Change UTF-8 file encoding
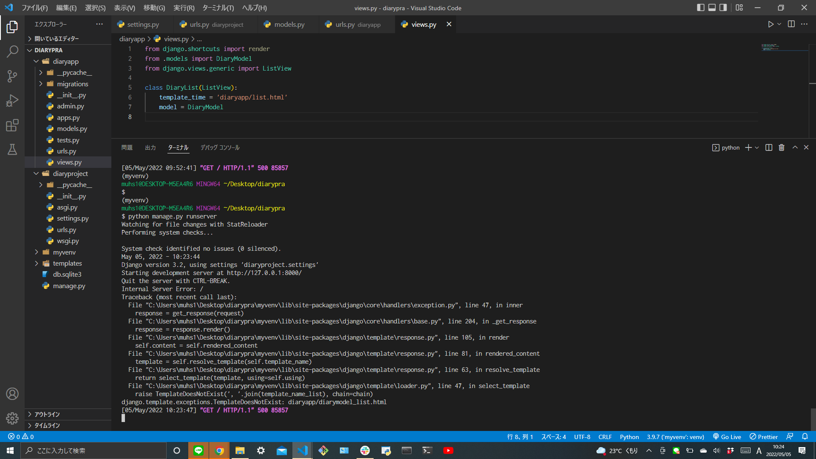 [x=582, y=436]
